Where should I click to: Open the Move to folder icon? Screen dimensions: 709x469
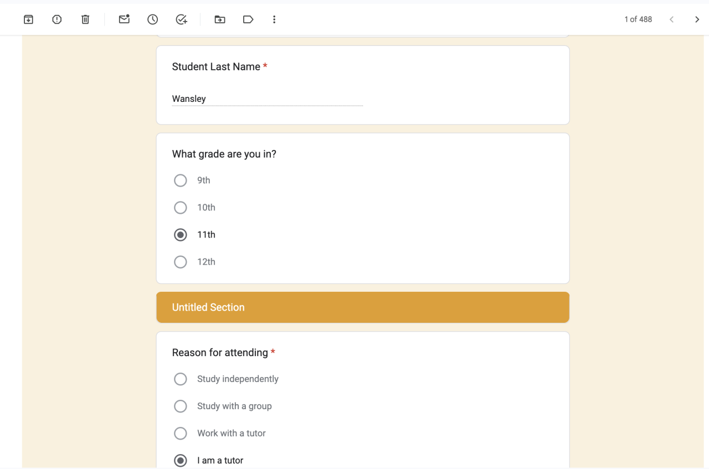point(220,19)
